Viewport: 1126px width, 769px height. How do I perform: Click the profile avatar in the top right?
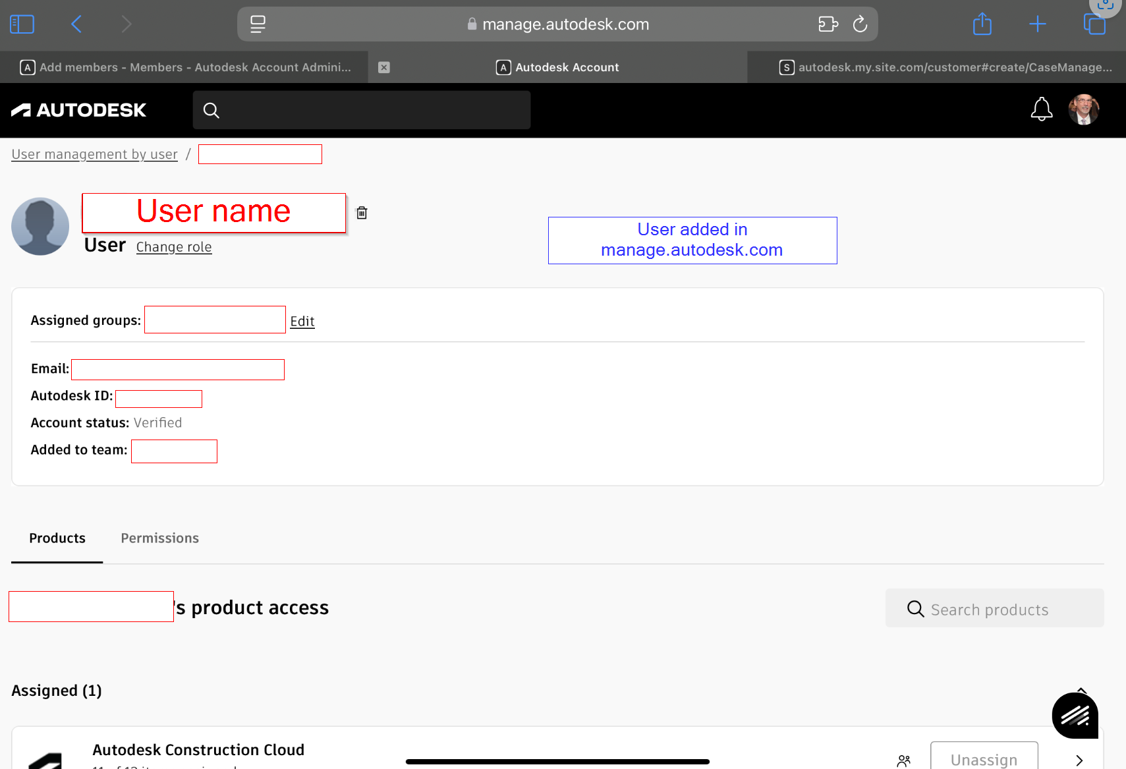click(x=1083, y=109)
